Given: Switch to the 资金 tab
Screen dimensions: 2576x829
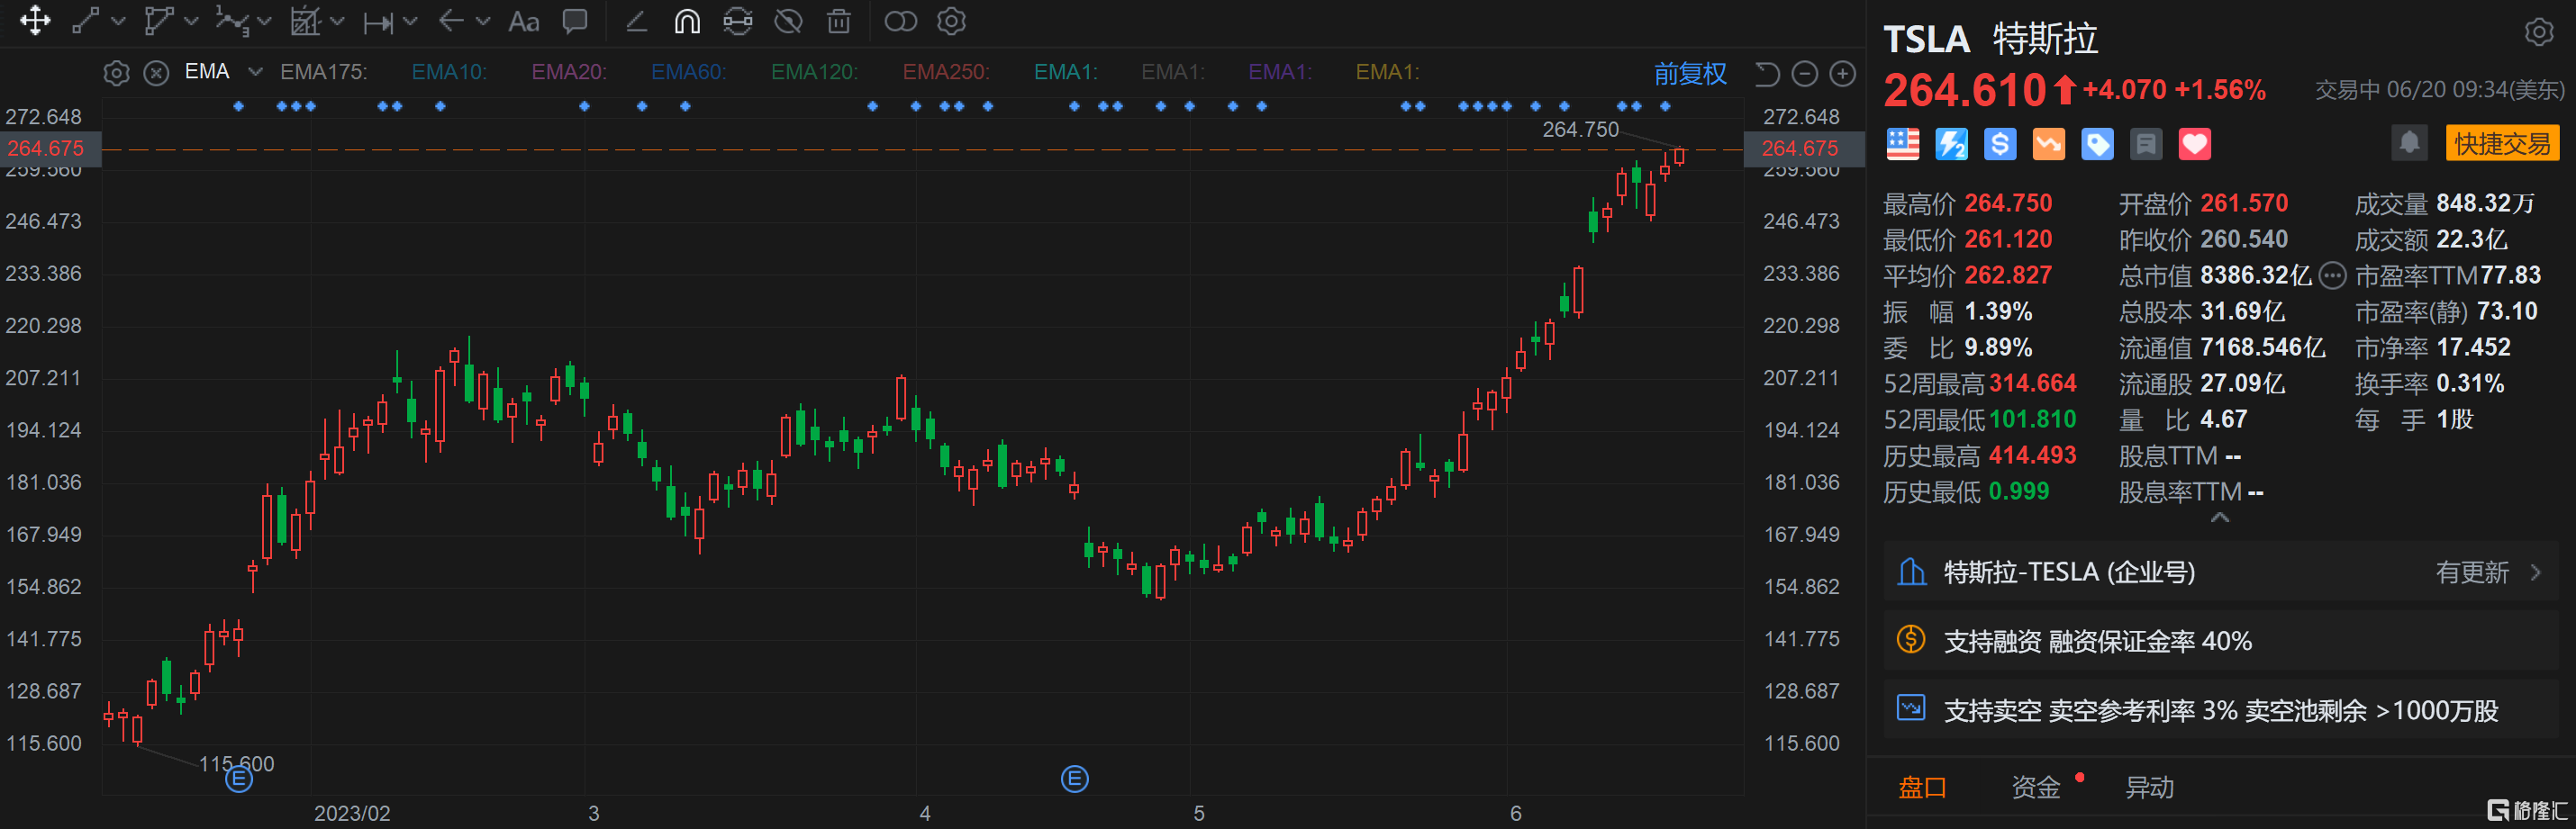Looking at the screenshot, I should (x=2036, y=788).
